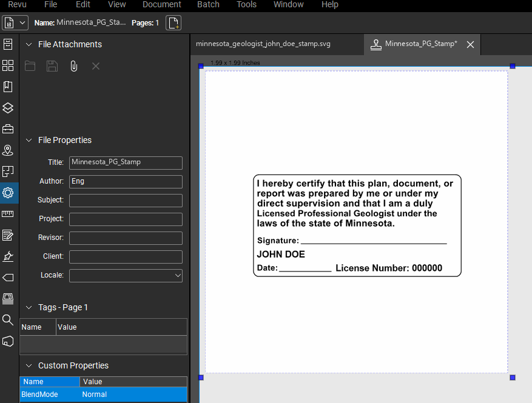Open the Signatures pen panel icon
Image resolution: width=532 pixels, height=403 pixels.
pyautogui.click(x=8, y=256)
